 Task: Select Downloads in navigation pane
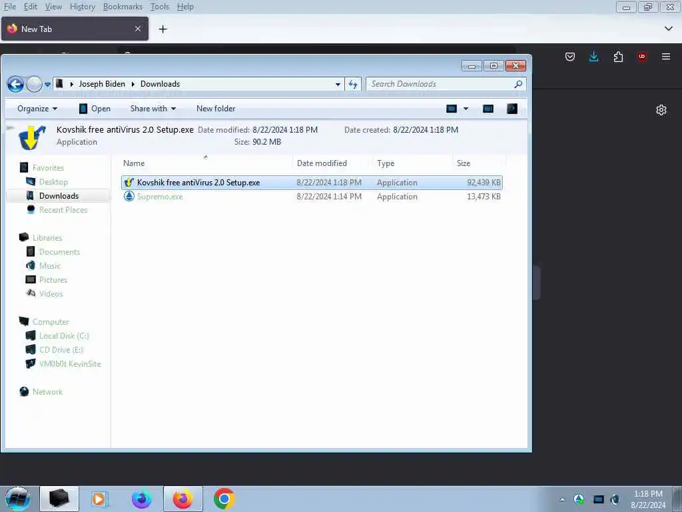click(59, 196)
